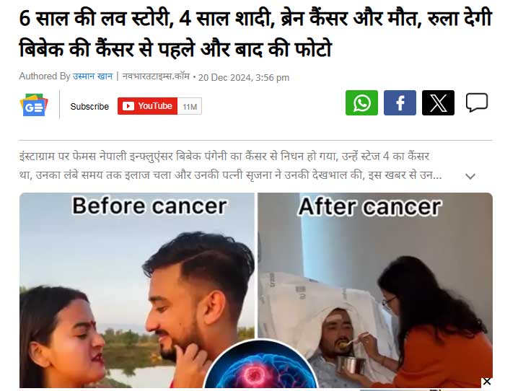This screenshot has height=391, width=505.
Task: Open the comments speech bubble icon
Action: point(477,102)
